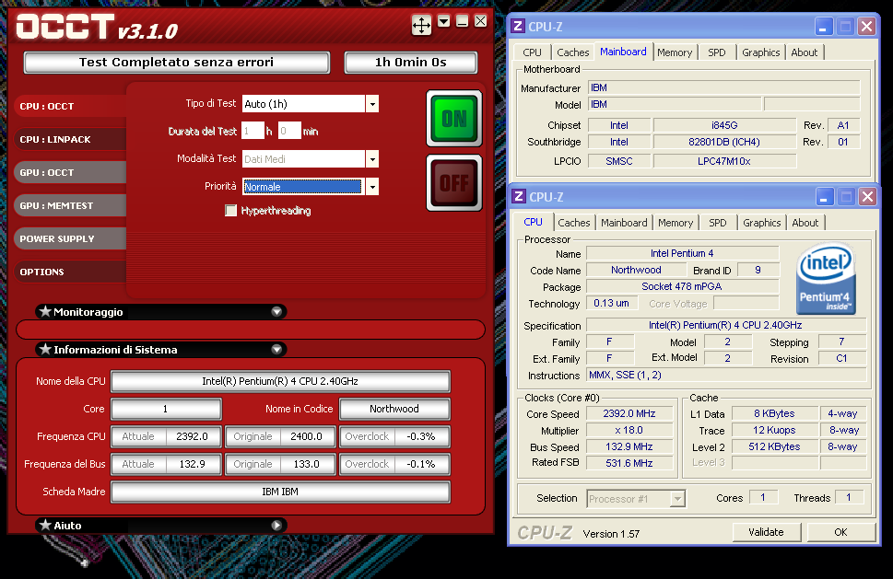Image resolution: width=893 pixels, height=579 pixels.
Task: Click the Nome della CPU value field
Action: [280, 381]
